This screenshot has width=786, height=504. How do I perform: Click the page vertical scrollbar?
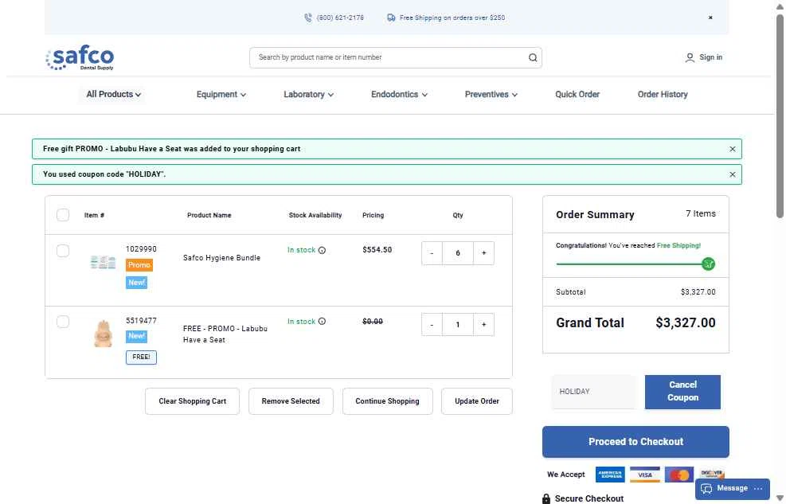tap(780, 115)
